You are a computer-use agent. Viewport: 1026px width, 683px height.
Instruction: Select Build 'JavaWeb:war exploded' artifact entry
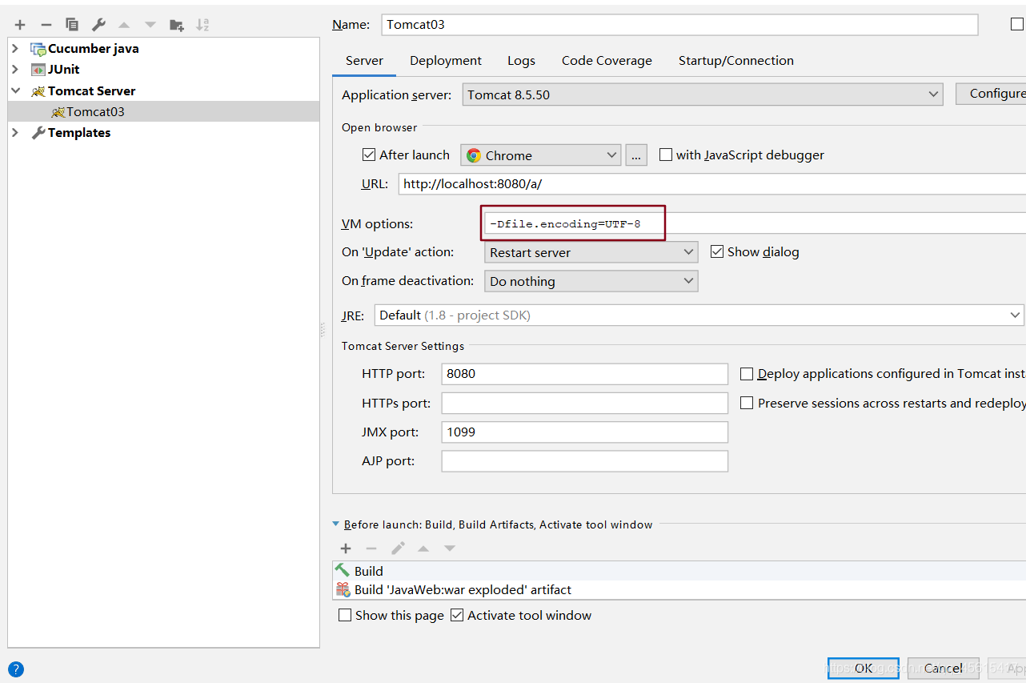coord(679,590)
